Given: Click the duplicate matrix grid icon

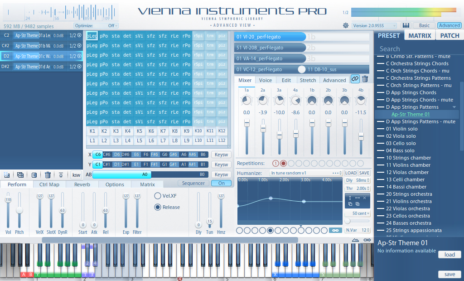Looking at the screenshot, I should pyautogui.click(x=20, y=174).
